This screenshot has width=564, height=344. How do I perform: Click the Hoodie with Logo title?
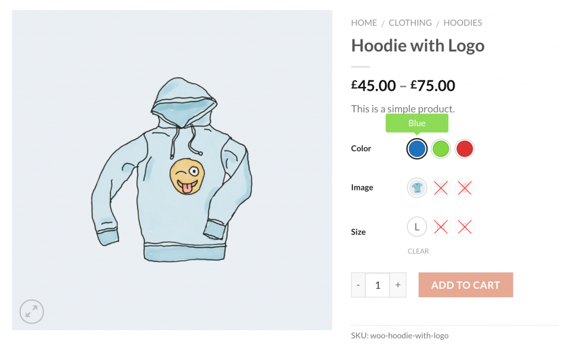417,45
